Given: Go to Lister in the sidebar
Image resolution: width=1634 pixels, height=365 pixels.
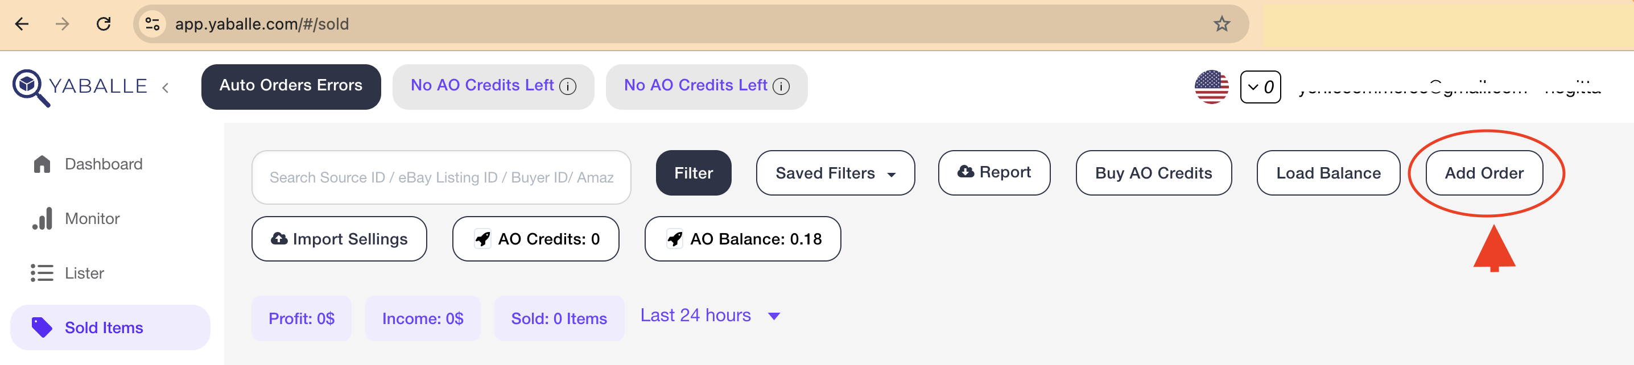Looking at the screenshot, I should click(x=84, y=273).
